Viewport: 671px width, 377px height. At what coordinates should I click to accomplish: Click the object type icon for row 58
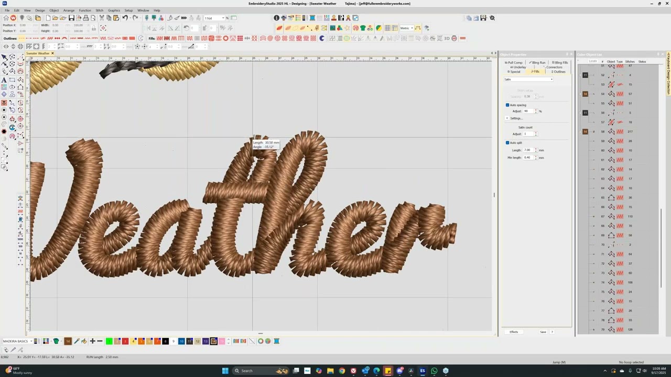(x=611, y=131)
